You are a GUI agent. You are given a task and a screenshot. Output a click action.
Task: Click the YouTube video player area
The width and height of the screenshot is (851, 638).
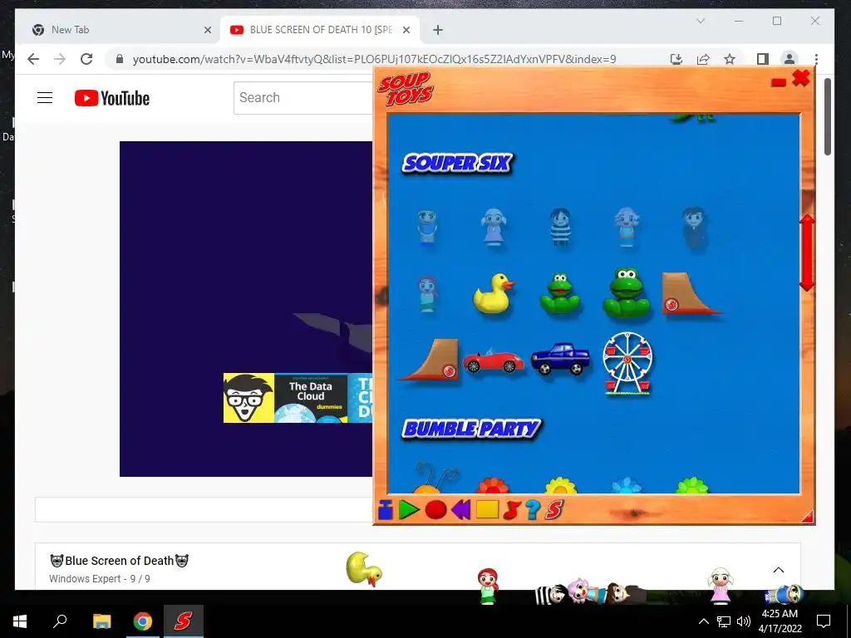246,309
